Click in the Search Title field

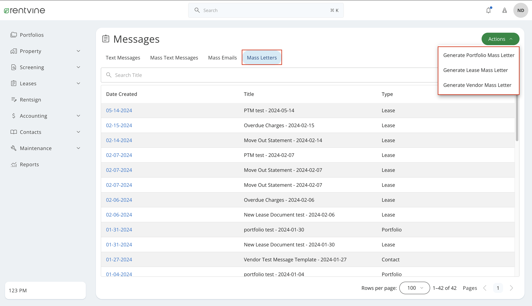(268, 75)
